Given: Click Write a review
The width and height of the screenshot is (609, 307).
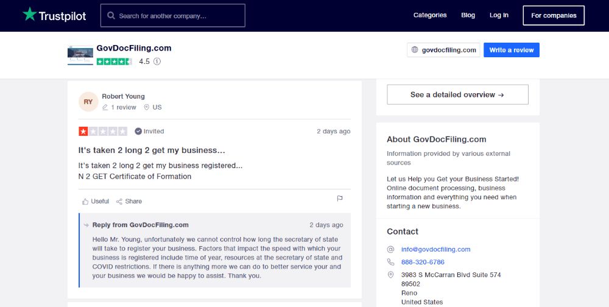Looking at the screenshot, I should coord(512,50).
